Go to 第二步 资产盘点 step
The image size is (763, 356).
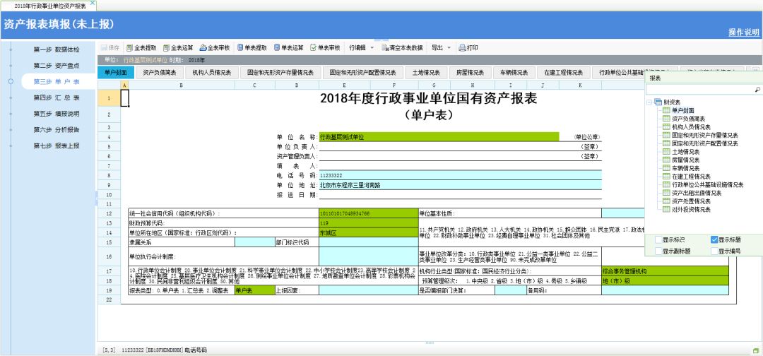point(57,66)
